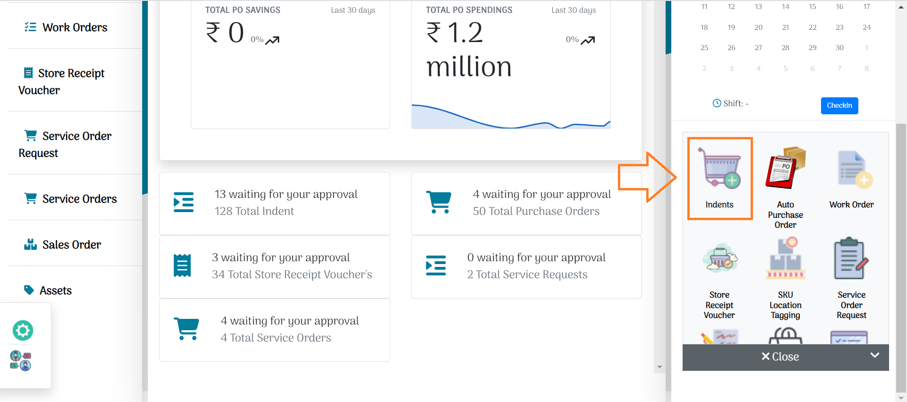Click the Work Order shortcut icon
The height and width of the screenshot is (402, 907).
tap(851, 170)
